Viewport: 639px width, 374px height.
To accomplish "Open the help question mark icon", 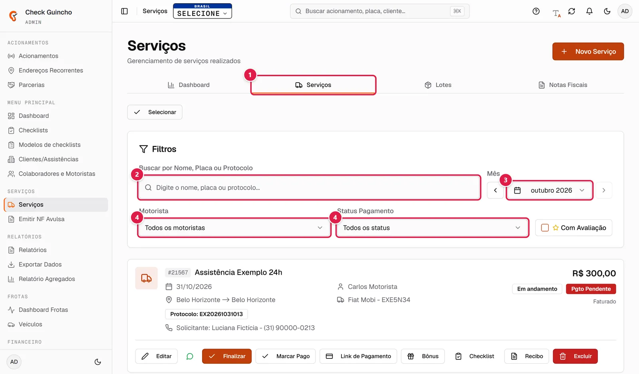I will (536, 11).
